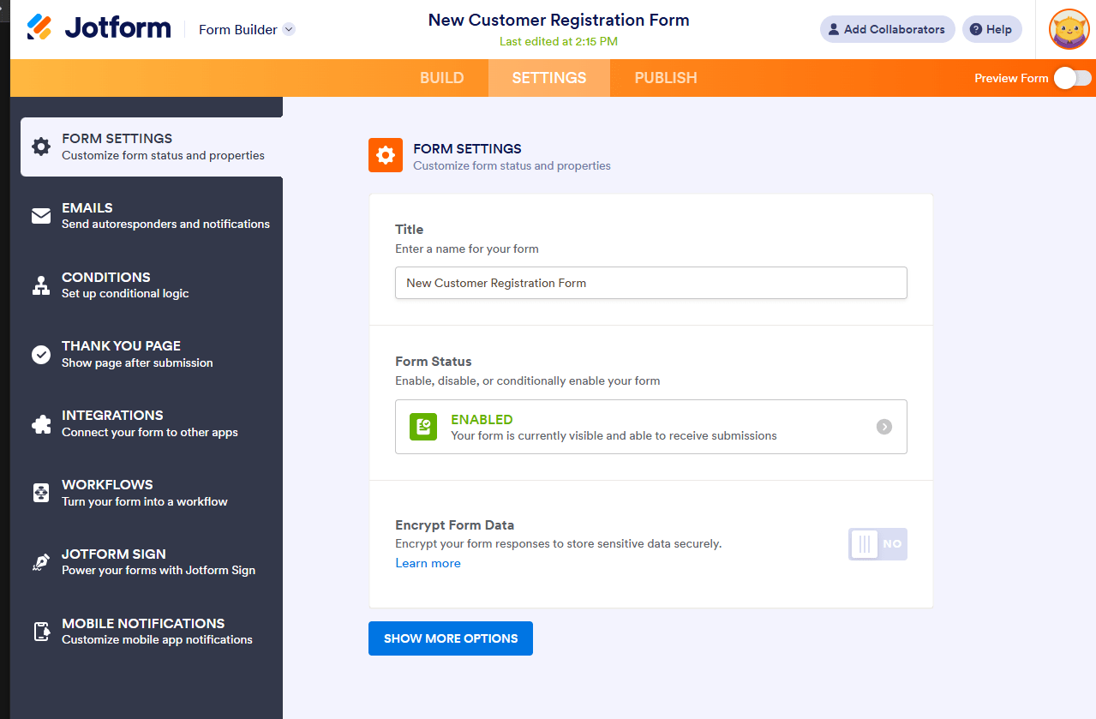Click the Mobile Notifications phone icon
The height and width of the screenshot is (719, 1096).
[x=41, y=632]
